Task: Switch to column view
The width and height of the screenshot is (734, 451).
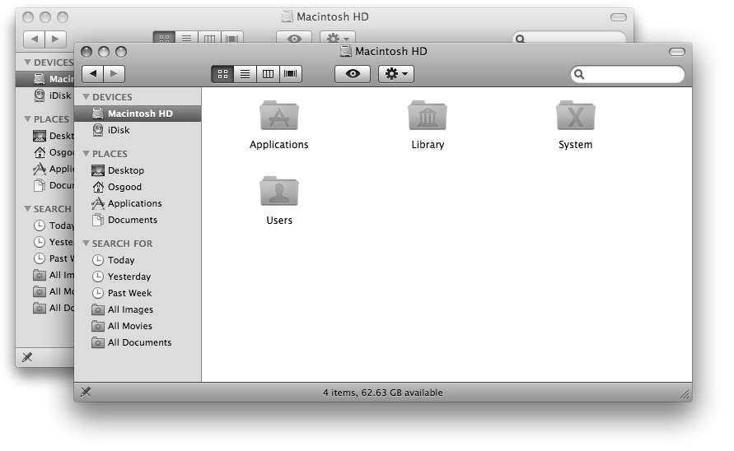Action: point(268,74)
